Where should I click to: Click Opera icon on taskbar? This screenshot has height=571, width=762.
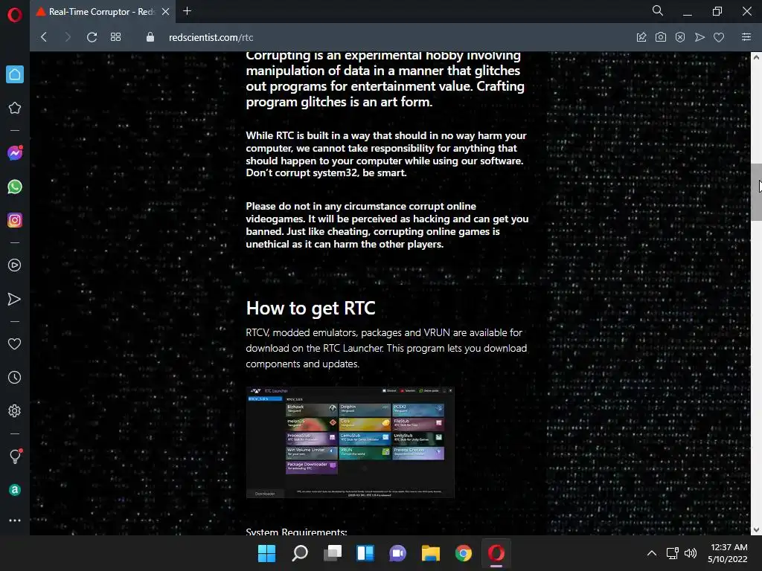point(496,553)
